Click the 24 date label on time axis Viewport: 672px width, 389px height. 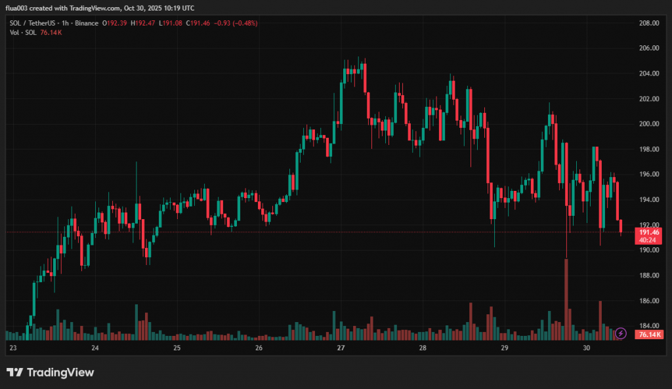[94, 348]
